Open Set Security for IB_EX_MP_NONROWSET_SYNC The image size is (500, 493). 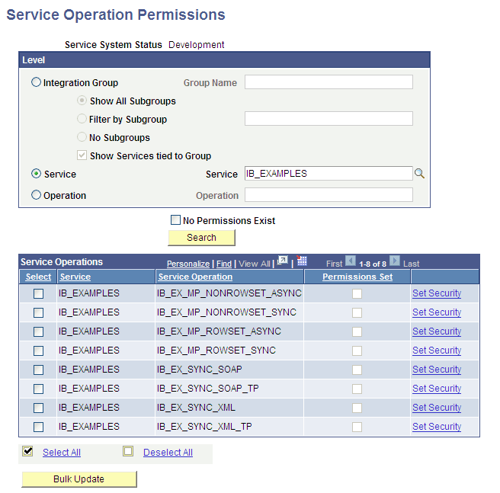(437, 312)
